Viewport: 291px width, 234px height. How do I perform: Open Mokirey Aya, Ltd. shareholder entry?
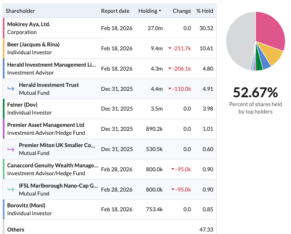point(29,24)
